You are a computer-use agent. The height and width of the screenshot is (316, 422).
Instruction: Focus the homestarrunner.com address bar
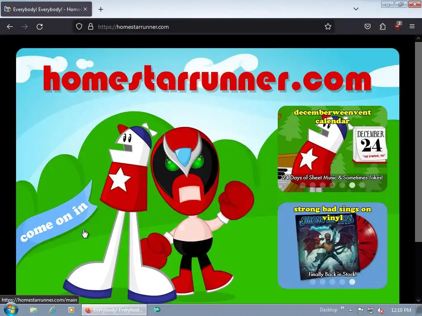coord(204,27)
